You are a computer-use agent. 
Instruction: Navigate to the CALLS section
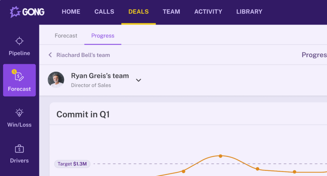104,11
